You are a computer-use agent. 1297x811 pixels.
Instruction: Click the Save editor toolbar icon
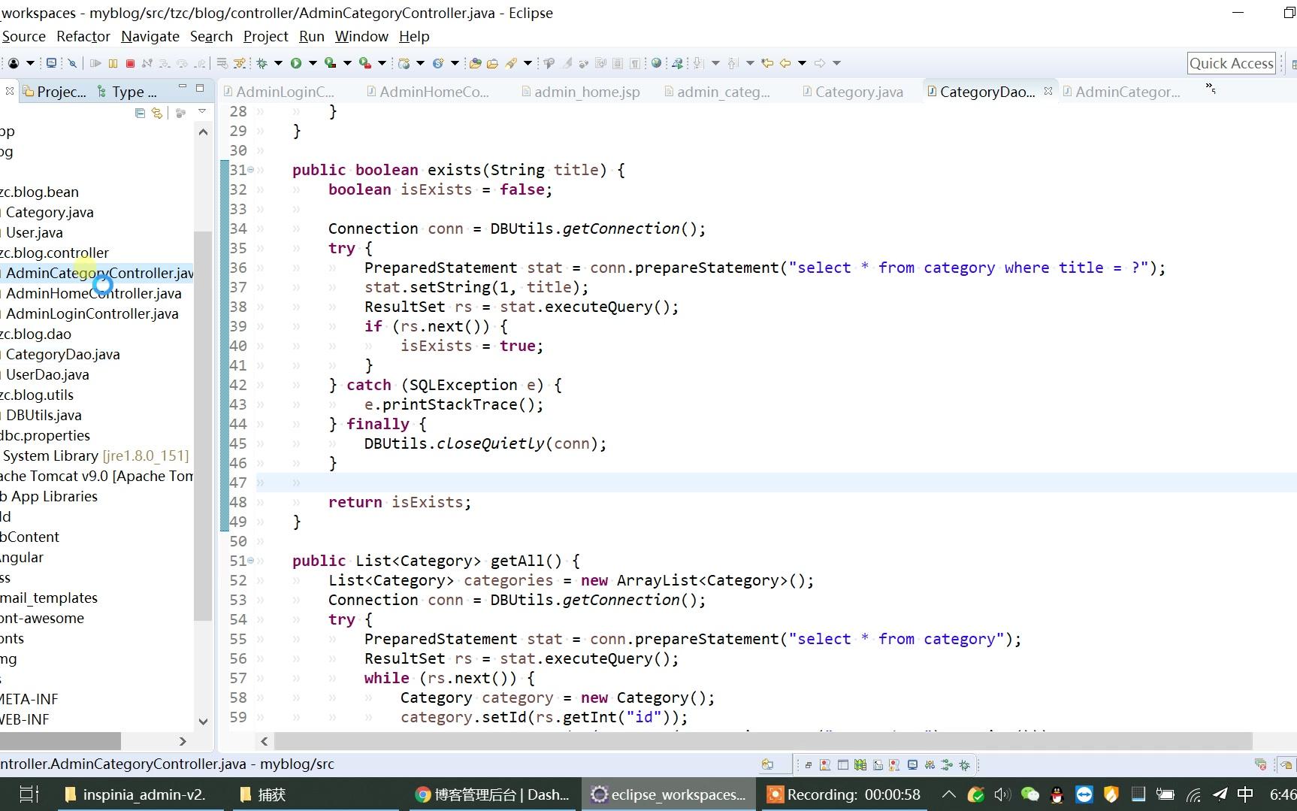pos(52,63)
